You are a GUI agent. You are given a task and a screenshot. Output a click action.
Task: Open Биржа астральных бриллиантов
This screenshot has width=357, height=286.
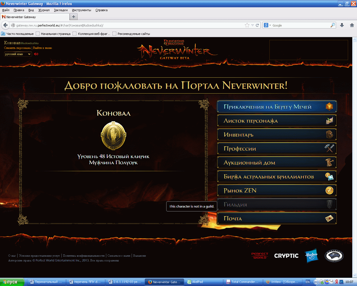[277, 177]
